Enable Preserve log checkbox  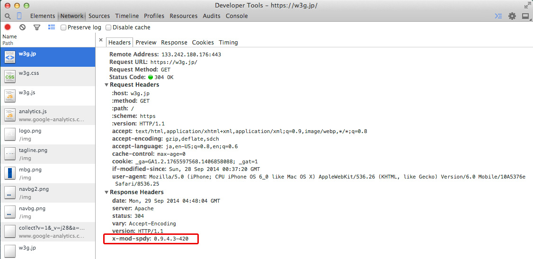pyautogui.click(x=63, y=27)
